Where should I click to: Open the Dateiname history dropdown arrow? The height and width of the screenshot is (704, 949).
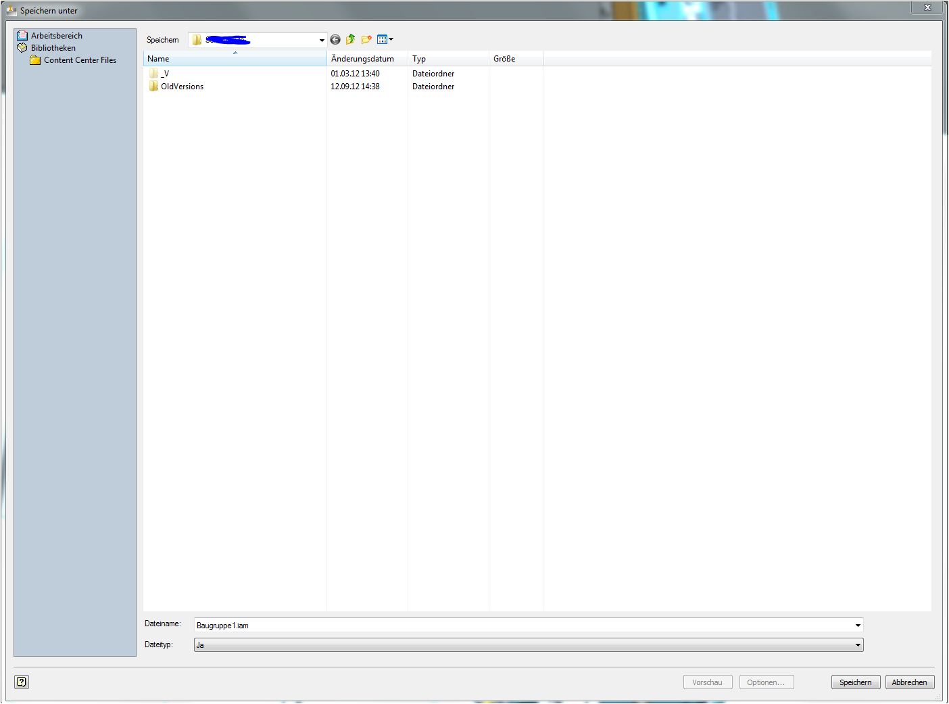click(858, 626)
